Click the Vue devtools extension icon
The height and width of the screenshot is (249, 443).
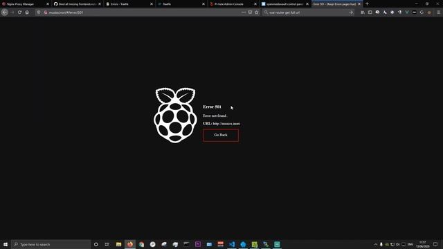[407, 12]
